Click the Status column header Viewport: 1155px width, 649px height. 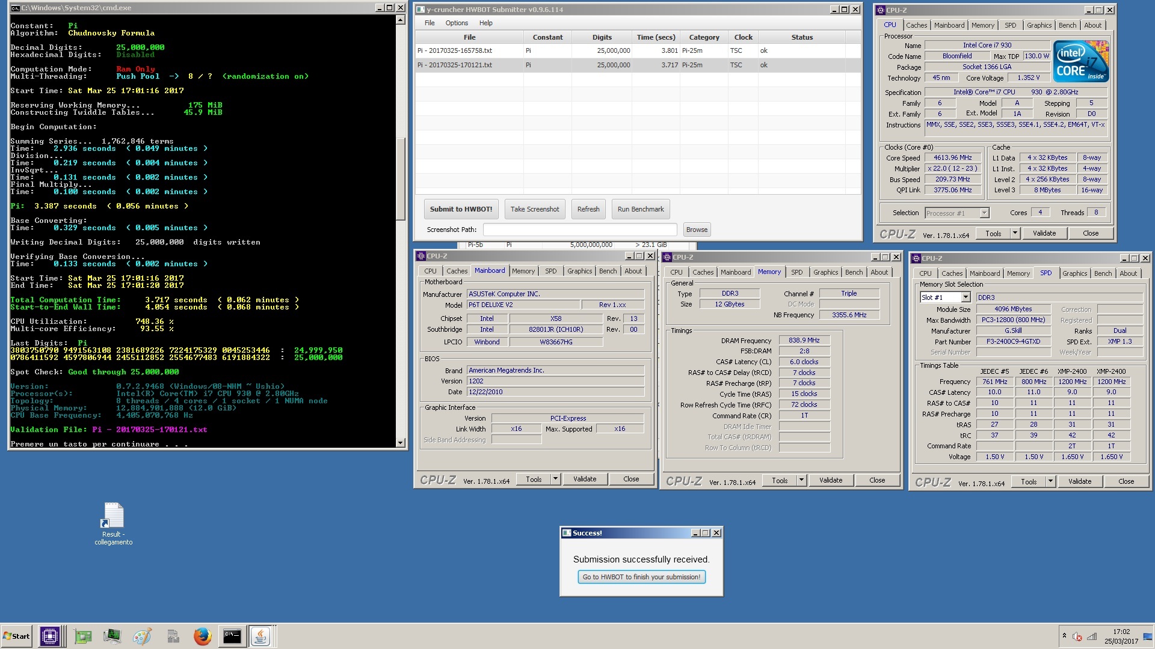pyautogui.click(x=802, y=37)
